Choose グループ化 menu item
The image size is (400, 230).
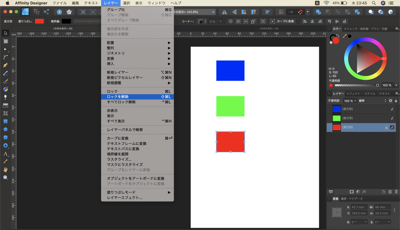coord(137,10)
